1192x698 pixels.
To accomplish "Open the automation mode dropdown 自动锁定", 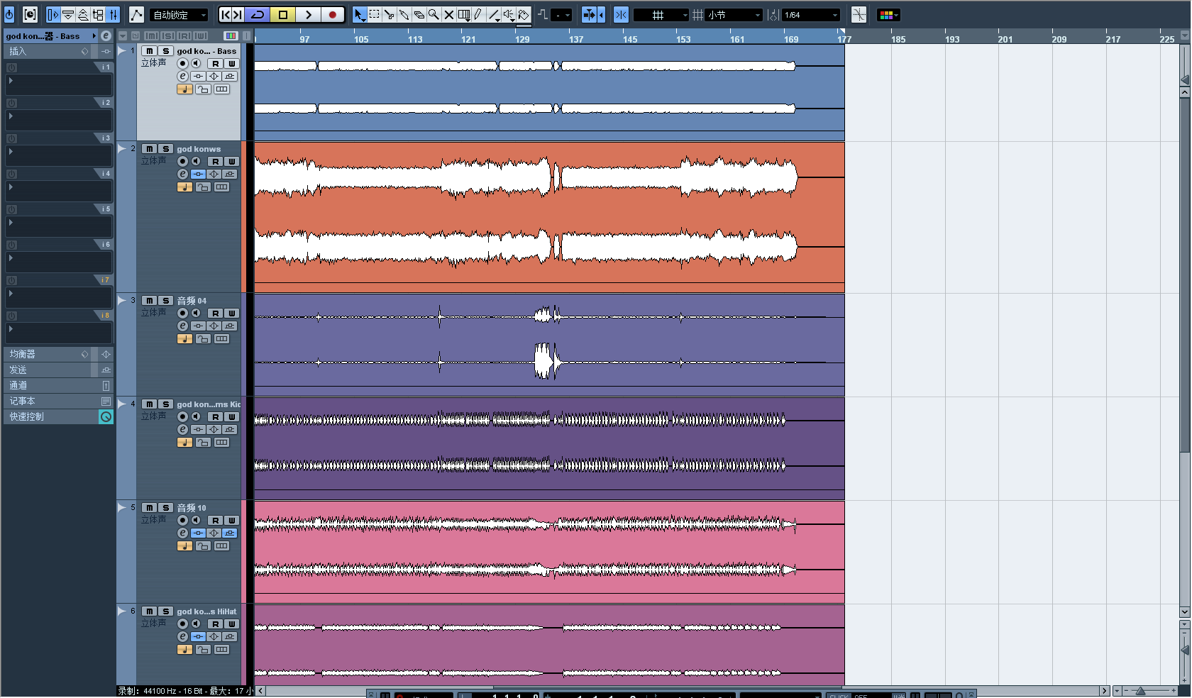I will (x=178, y=14).
